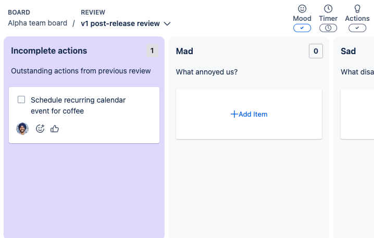The image size is (374, 238).
Task: Click the Mood smiley face icon
Action: point(302,9)
